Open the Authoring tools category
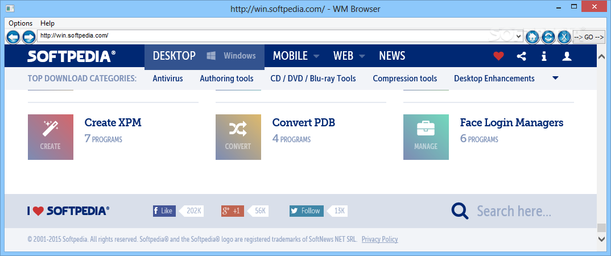Image resolution: width=611 pixels, height=256 pixels. (227, 79)
